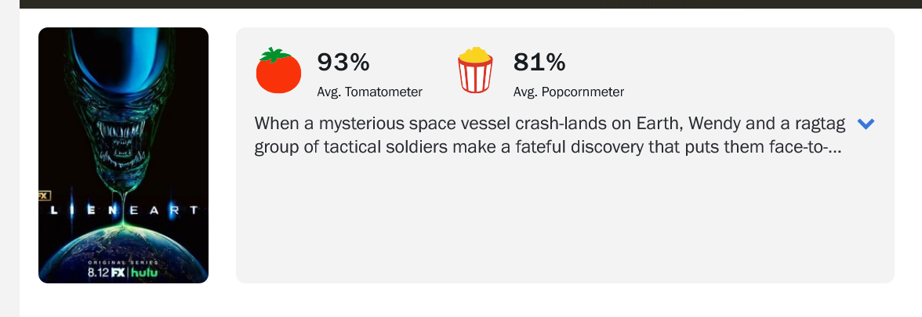Click the popcorn bucket Popcornmeter icon
This screenshot has height=317, width=922.
point(475,71)
